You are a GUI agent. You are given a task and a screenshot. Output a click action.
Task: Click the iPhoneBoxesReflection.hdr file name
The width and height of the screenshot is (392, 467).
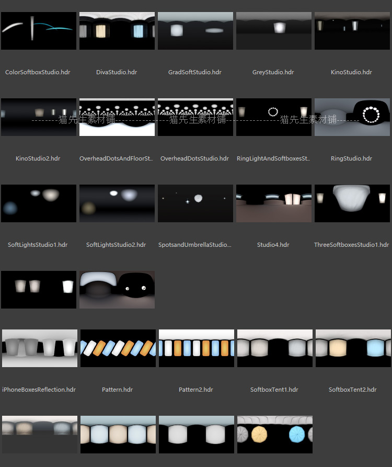(39, 390)
